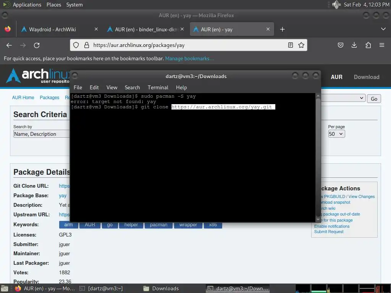Open Packages link on AUR page

pos(49,97)
